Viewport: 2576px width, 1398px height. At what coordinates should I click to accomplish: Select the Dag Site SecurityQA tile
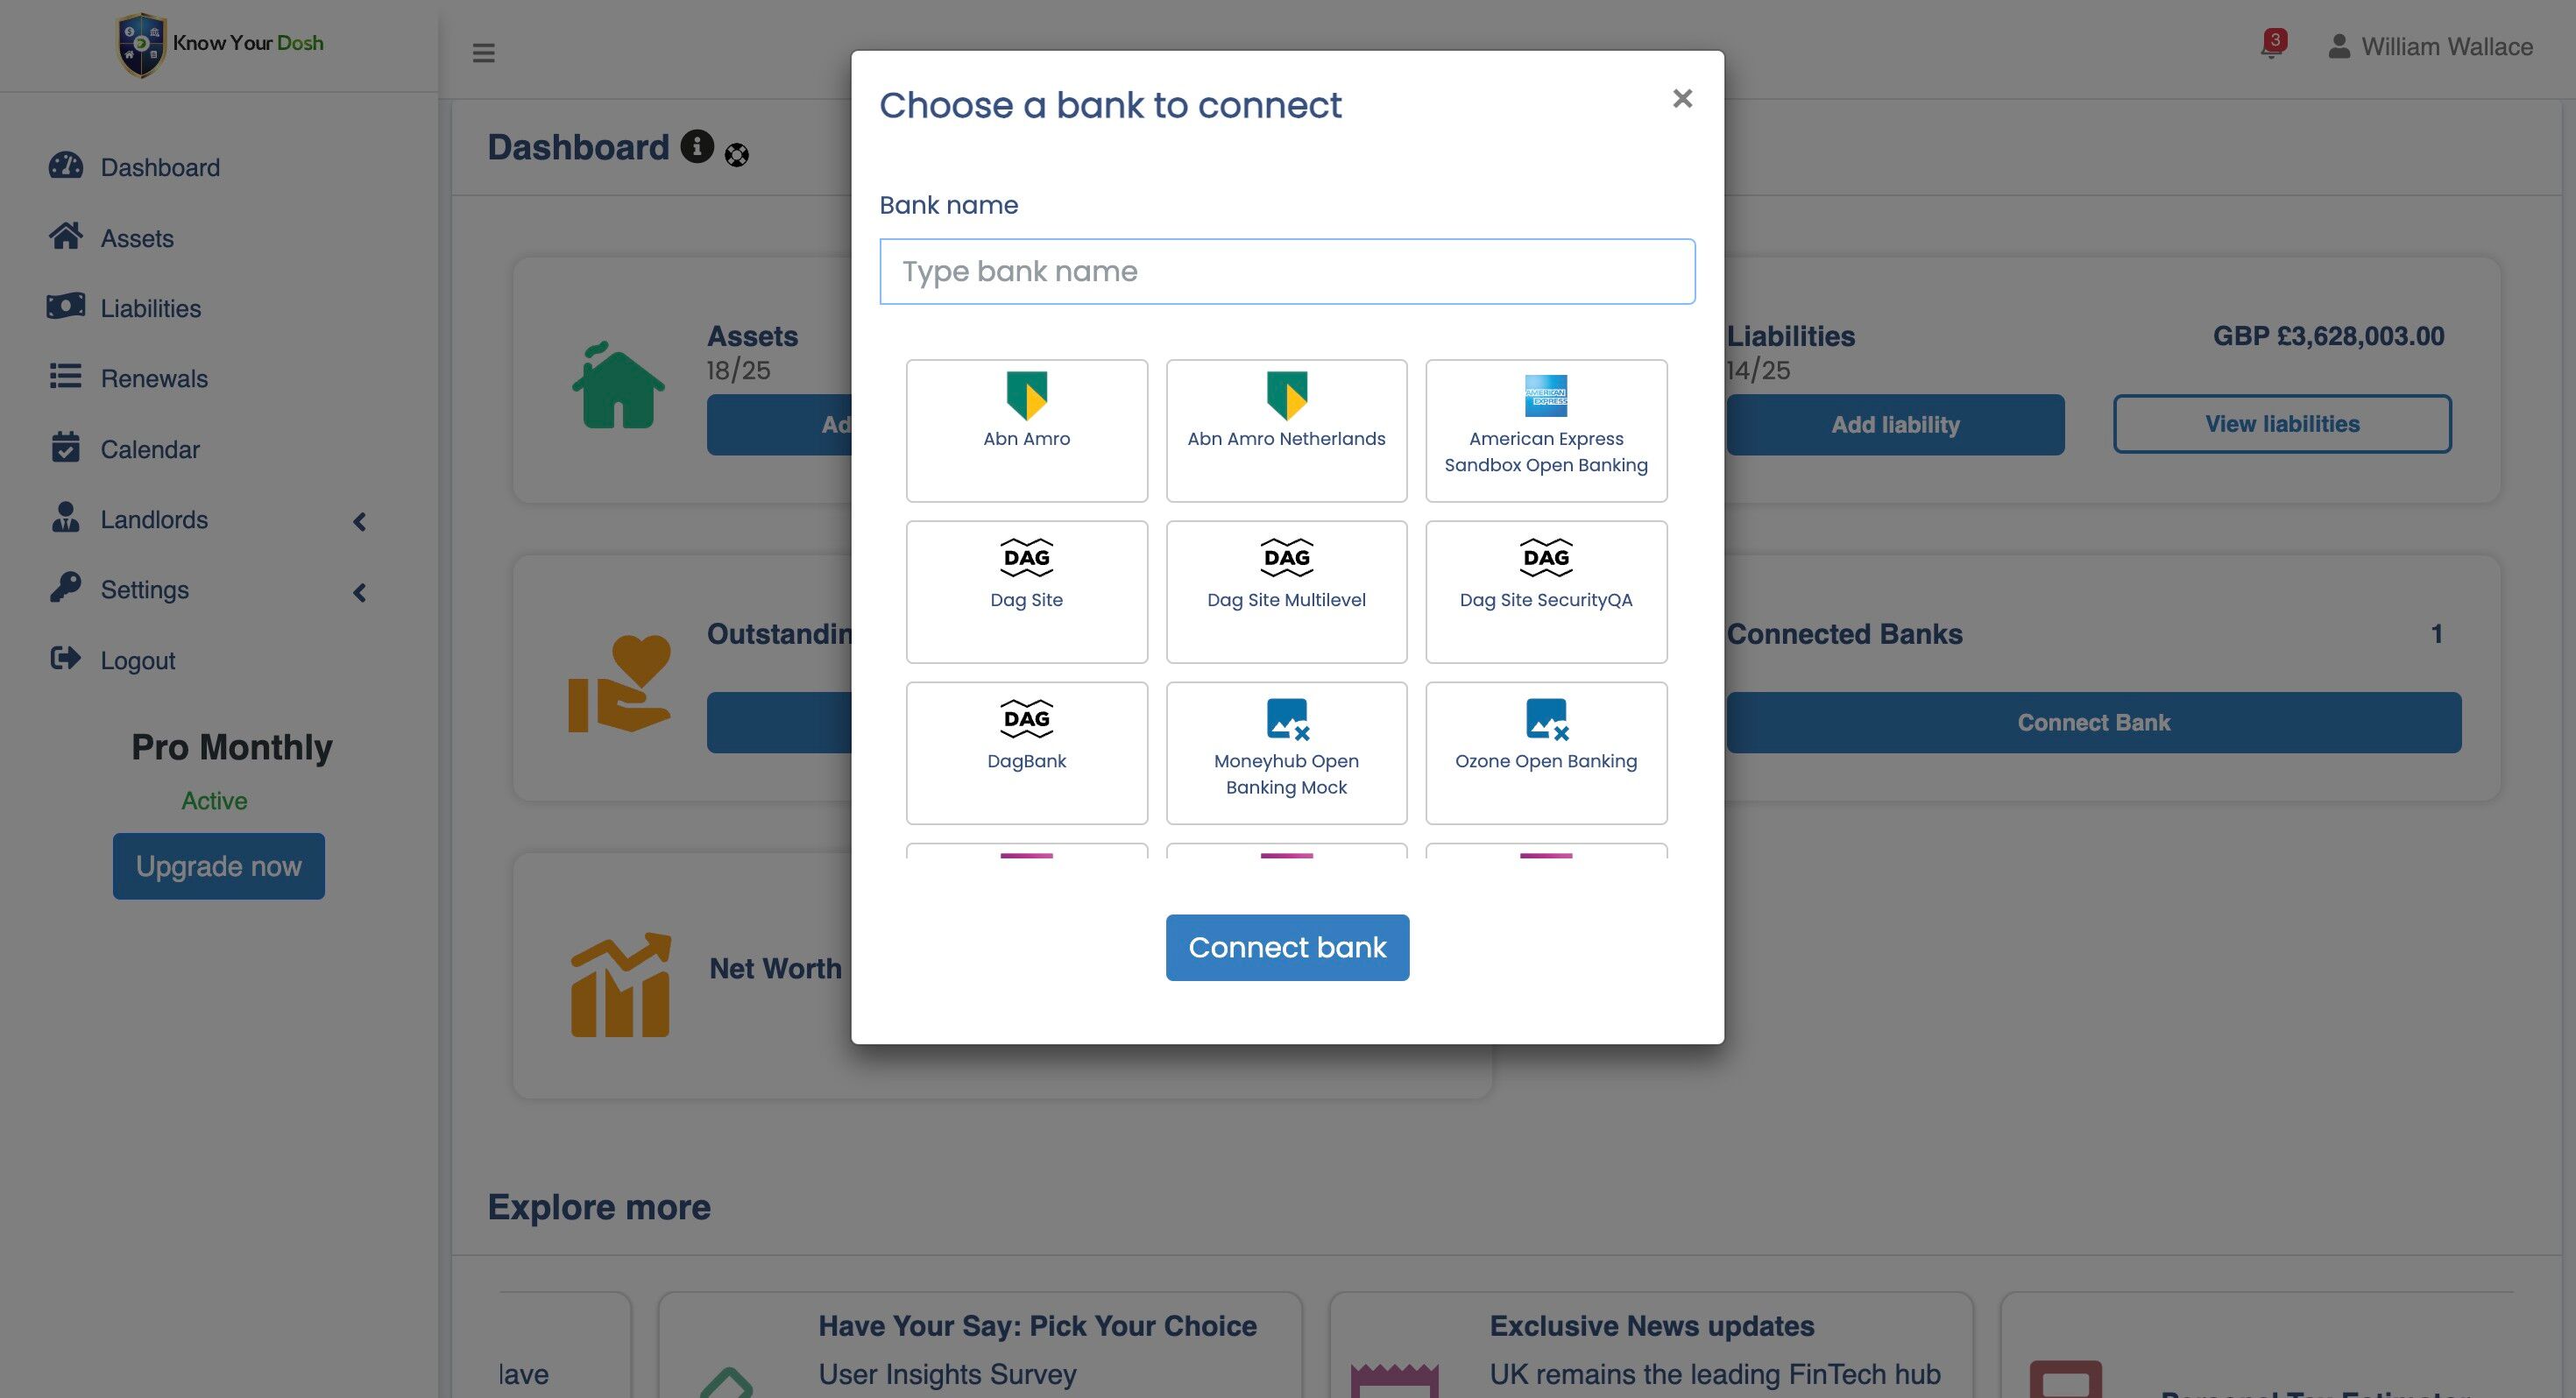pyautogui.click(x=1545, y=591)
